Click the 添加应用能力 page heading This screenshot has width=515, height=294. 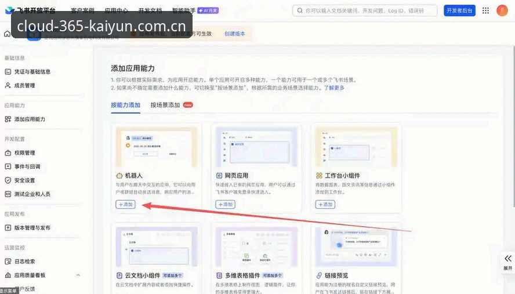point(133,68)
